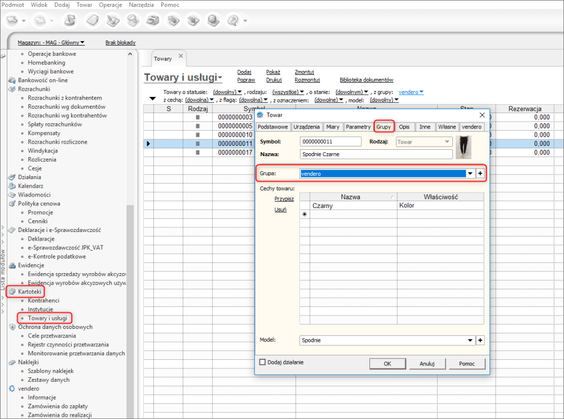Click the back arrow navigation icon

tap(13, 21)
